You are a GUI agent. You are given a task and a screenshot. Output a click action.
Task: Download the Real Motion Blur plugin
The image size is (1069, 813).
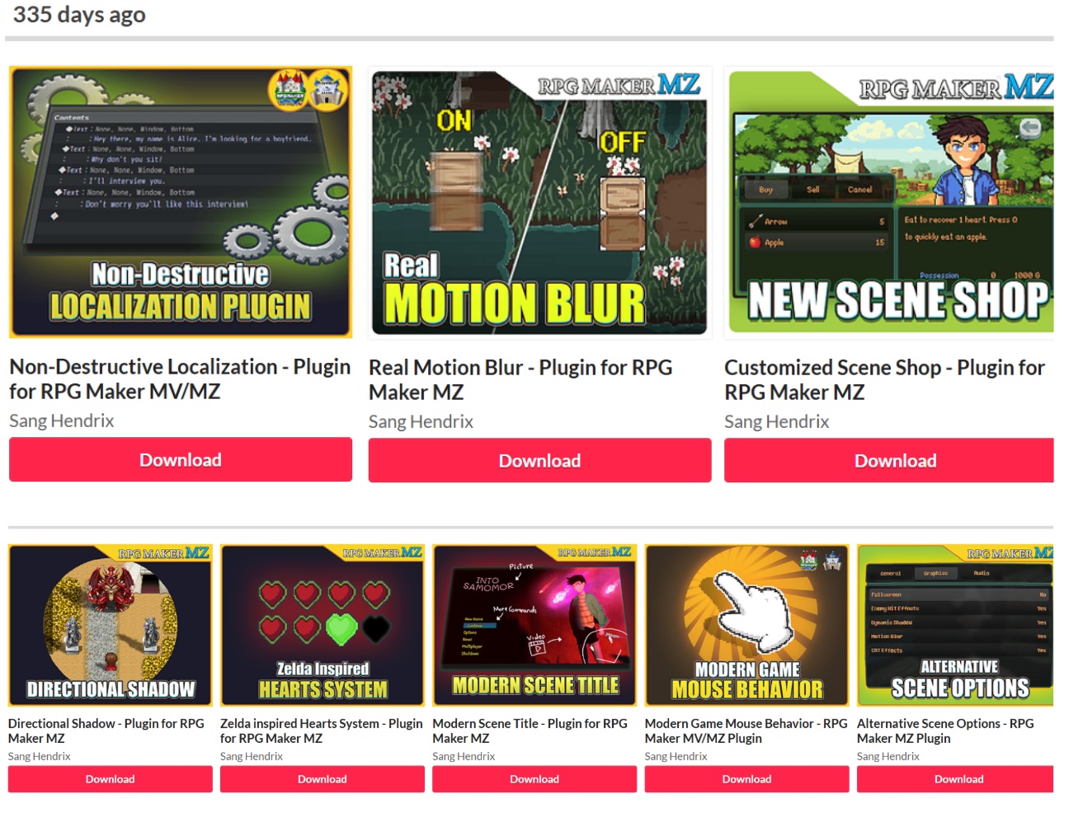tap(539, 460)
